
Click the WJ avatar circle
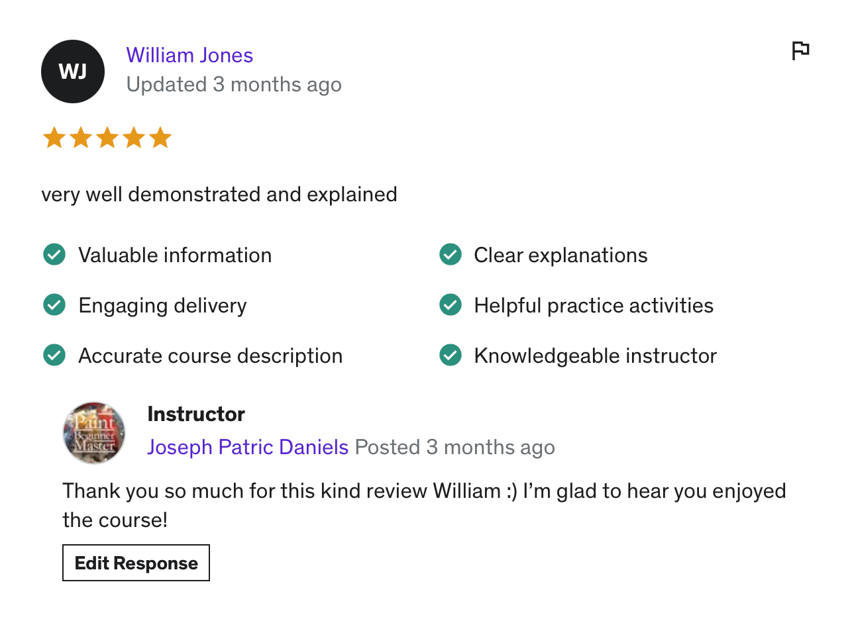tap(73, 72)
